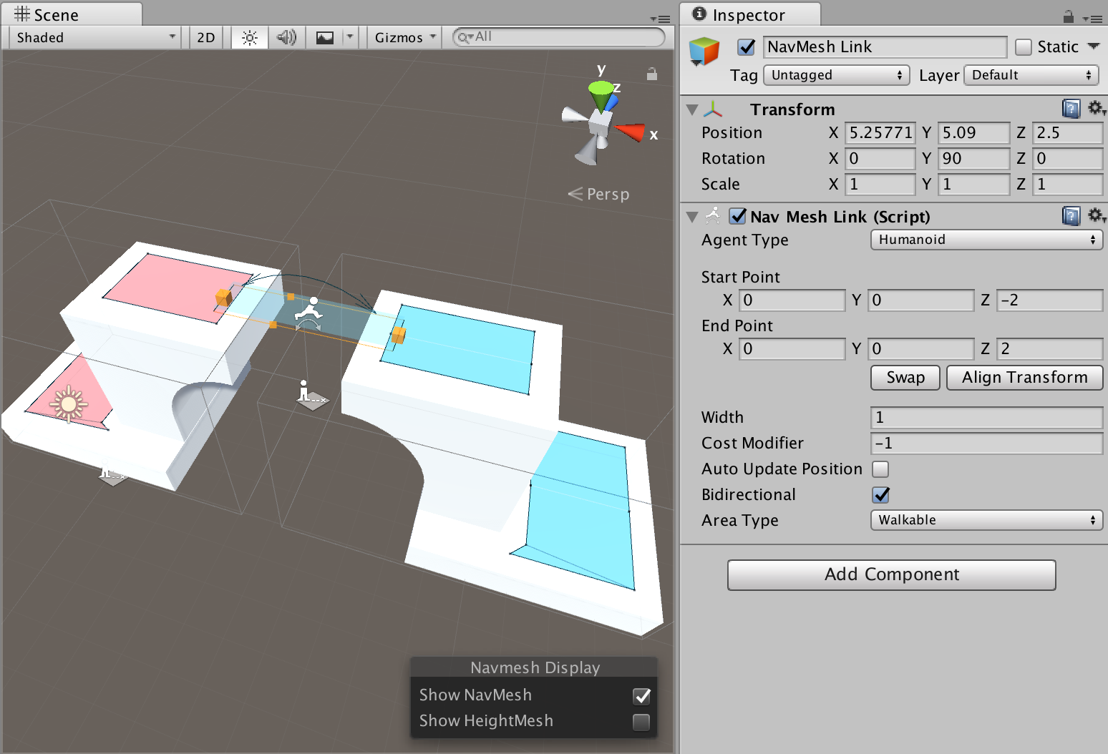Open Nav Mesh Link help with question mark
1108x754 pixels.
1071,216
